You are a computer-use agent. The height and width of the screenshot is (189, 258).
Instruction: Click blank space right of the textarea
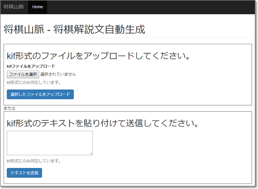[x=169, y=143]
